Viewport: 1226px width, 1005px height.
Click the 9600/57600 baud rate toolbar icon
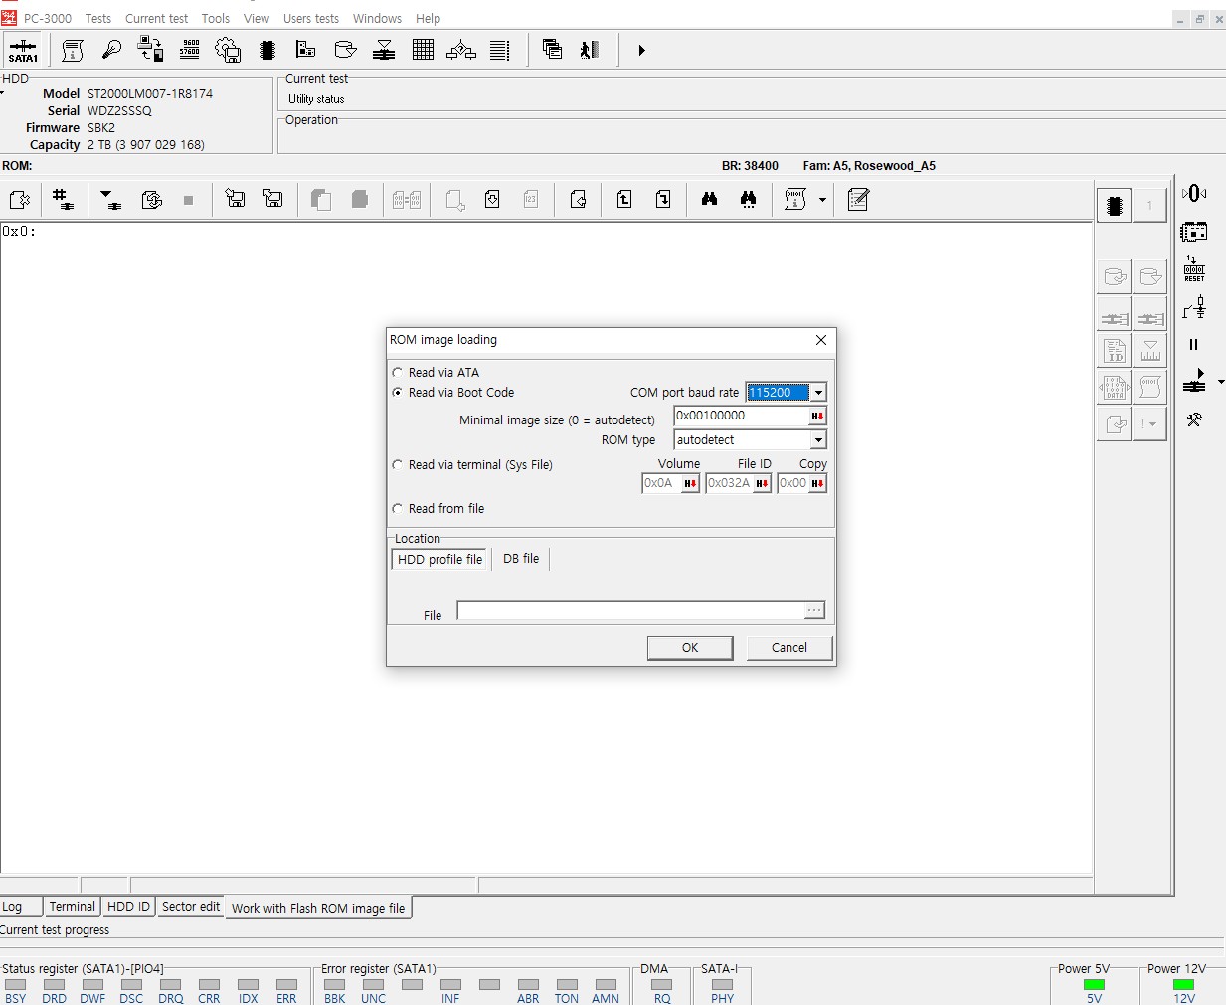[190, 50]
